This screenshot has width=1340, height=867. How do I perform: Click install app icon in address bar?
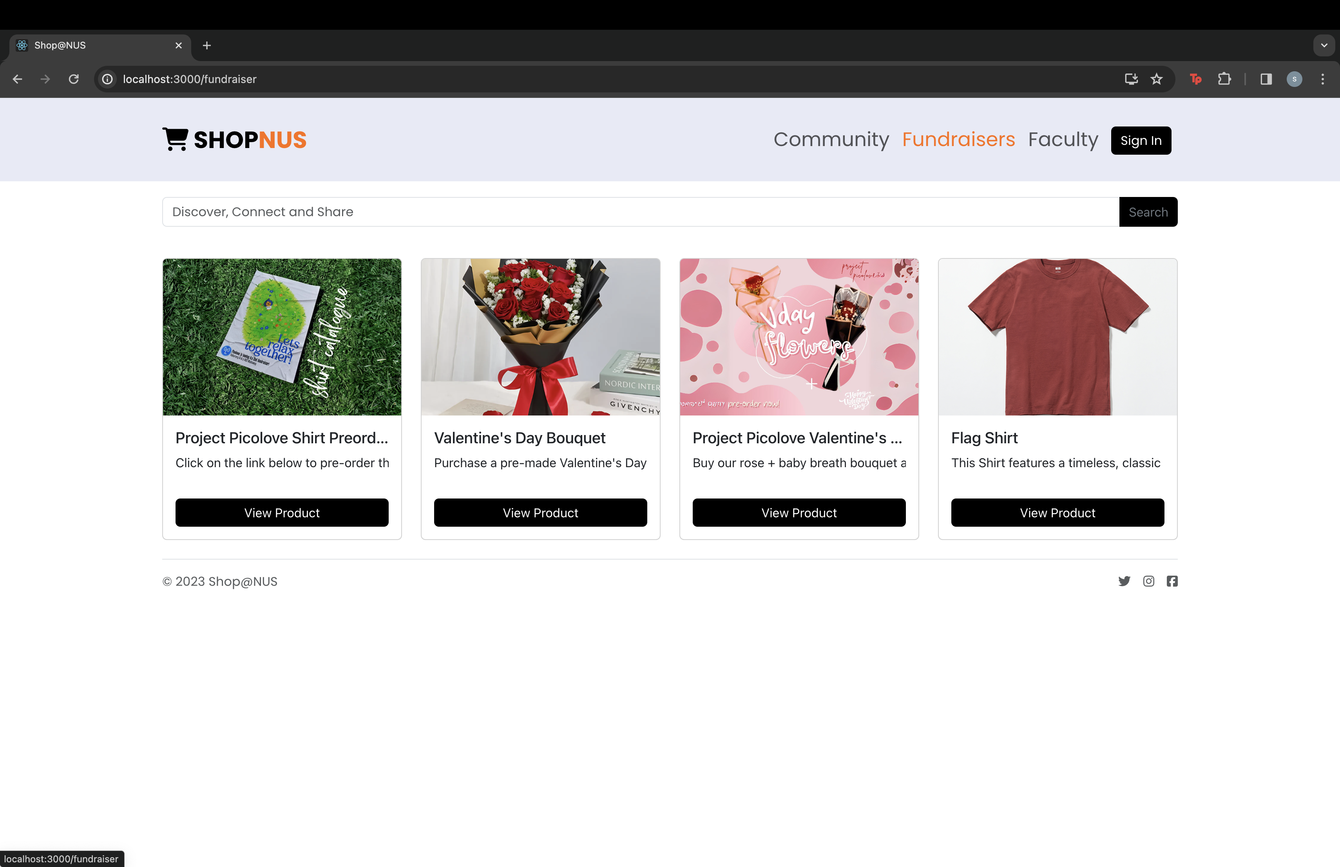click(1131, 79)
